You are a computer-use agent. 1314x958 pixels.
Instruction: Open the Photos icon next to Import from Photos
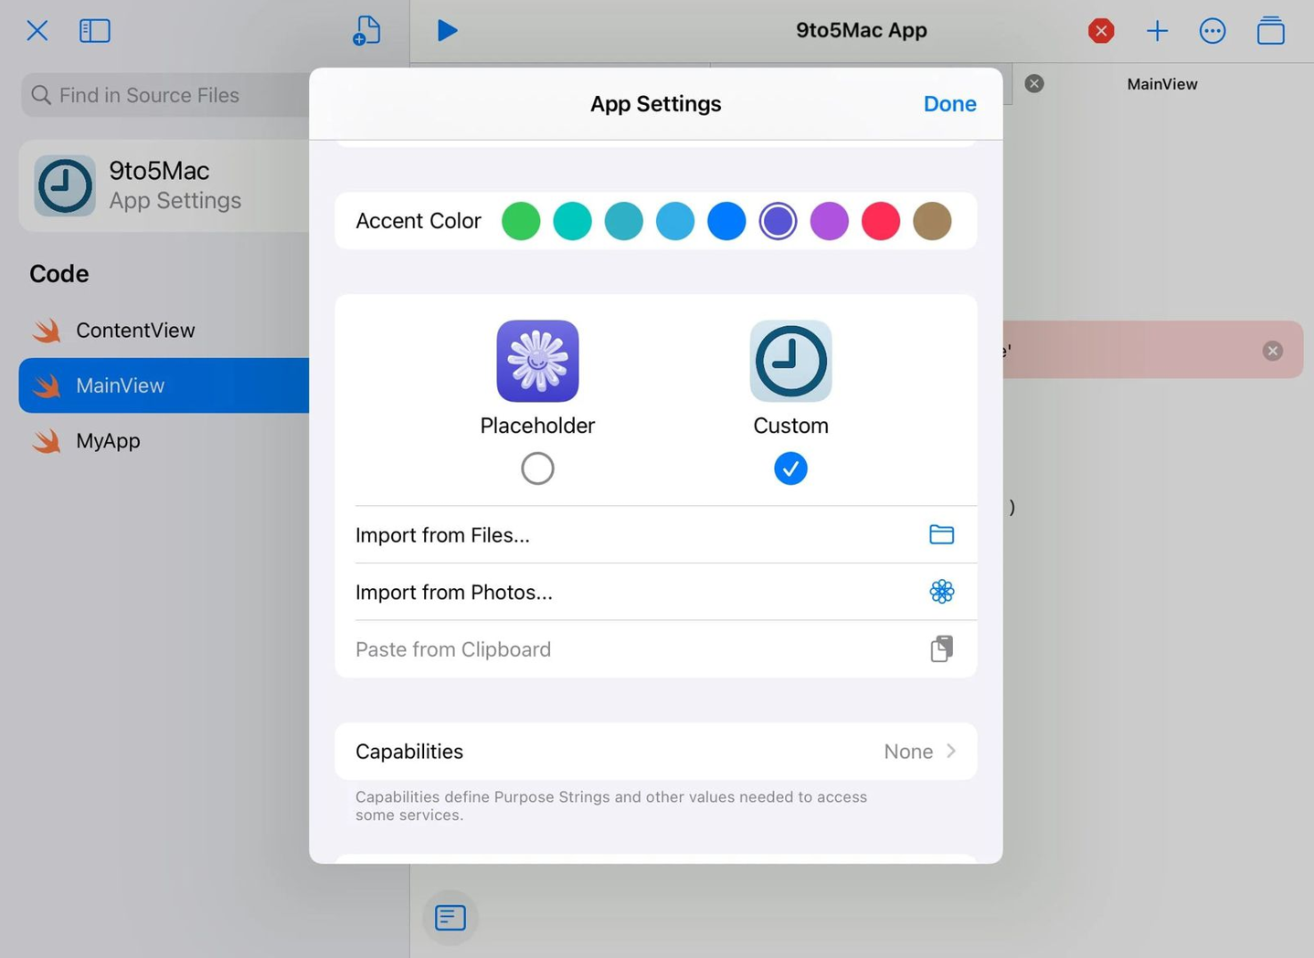[941, 591]
